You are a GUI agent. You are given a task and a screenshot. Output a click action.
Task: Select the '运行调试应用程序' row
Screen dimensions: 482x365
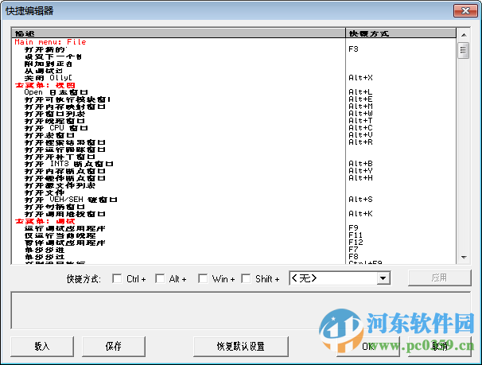(x=178, y=228)
